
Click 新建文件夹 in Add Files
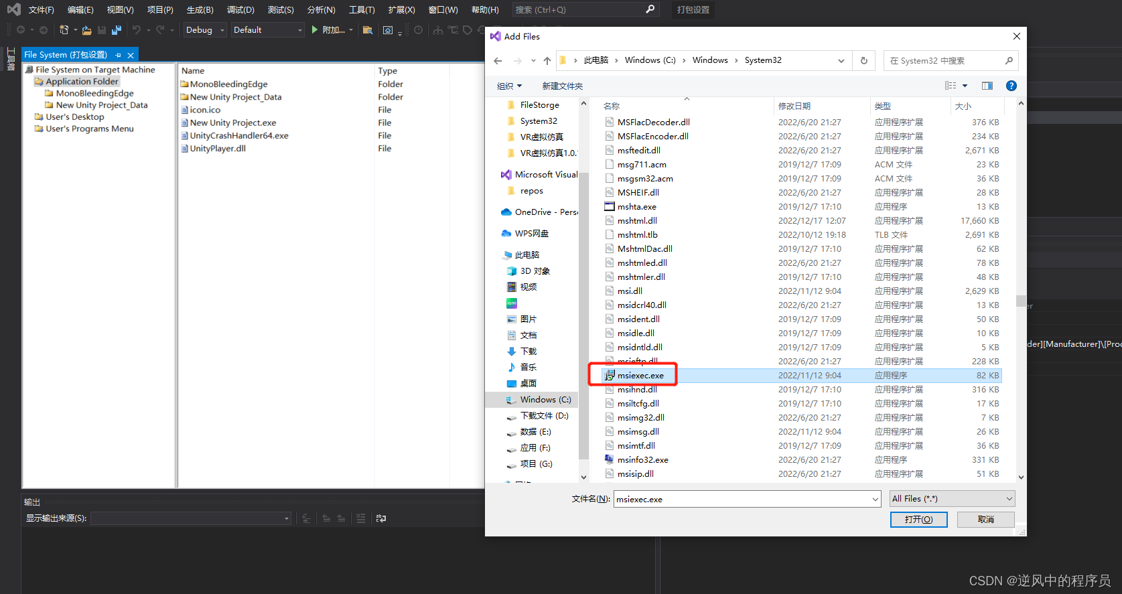[562, 86]
